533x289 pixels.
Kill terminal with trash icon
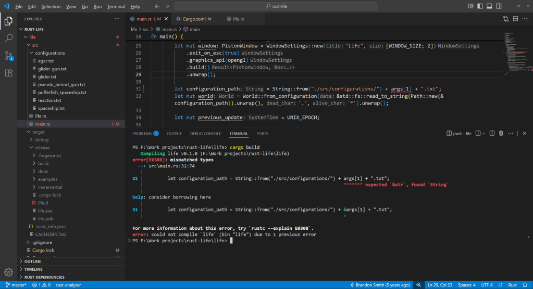501,133
